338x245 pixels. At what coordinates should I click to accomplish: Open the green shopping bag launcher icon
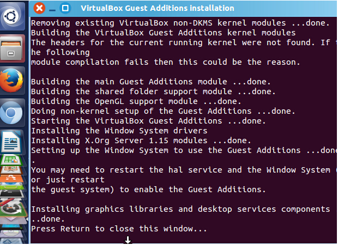click(11, 186)
